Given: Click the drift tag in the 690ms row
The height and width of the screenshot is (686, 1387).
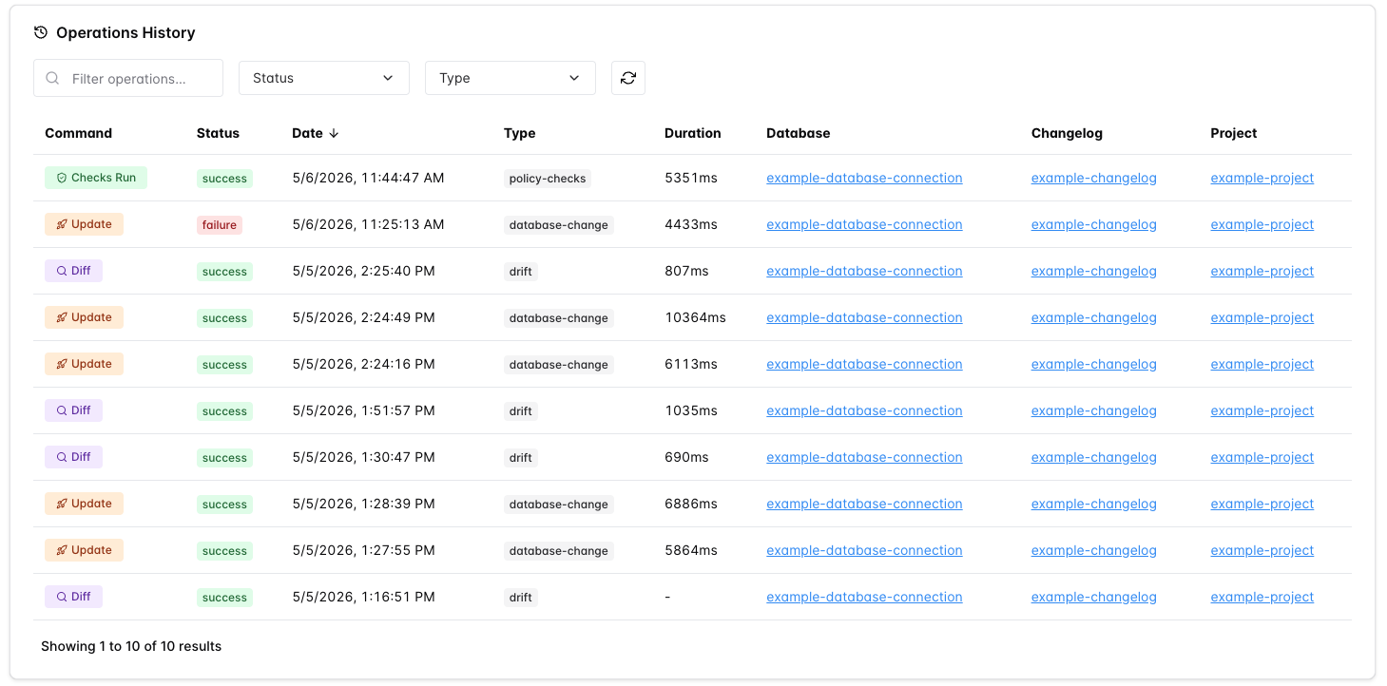Looking at the screenshot, I should click(x=521, y=458).
